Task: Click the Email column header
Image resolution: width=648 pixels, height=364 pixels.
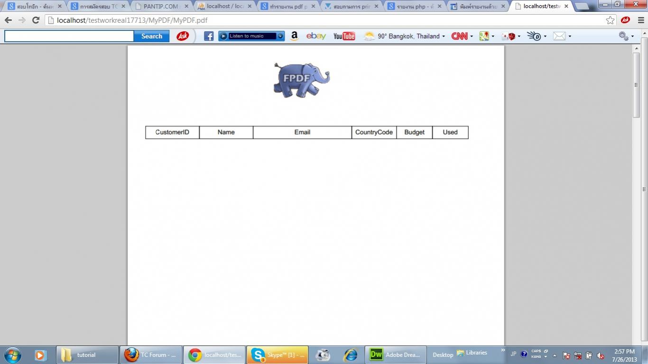Action: 302,132
